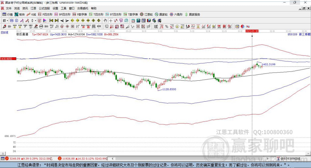Screen dimensions: 311x168
Task: Open the P数字表 tool
Action: (x=80, y=15)
